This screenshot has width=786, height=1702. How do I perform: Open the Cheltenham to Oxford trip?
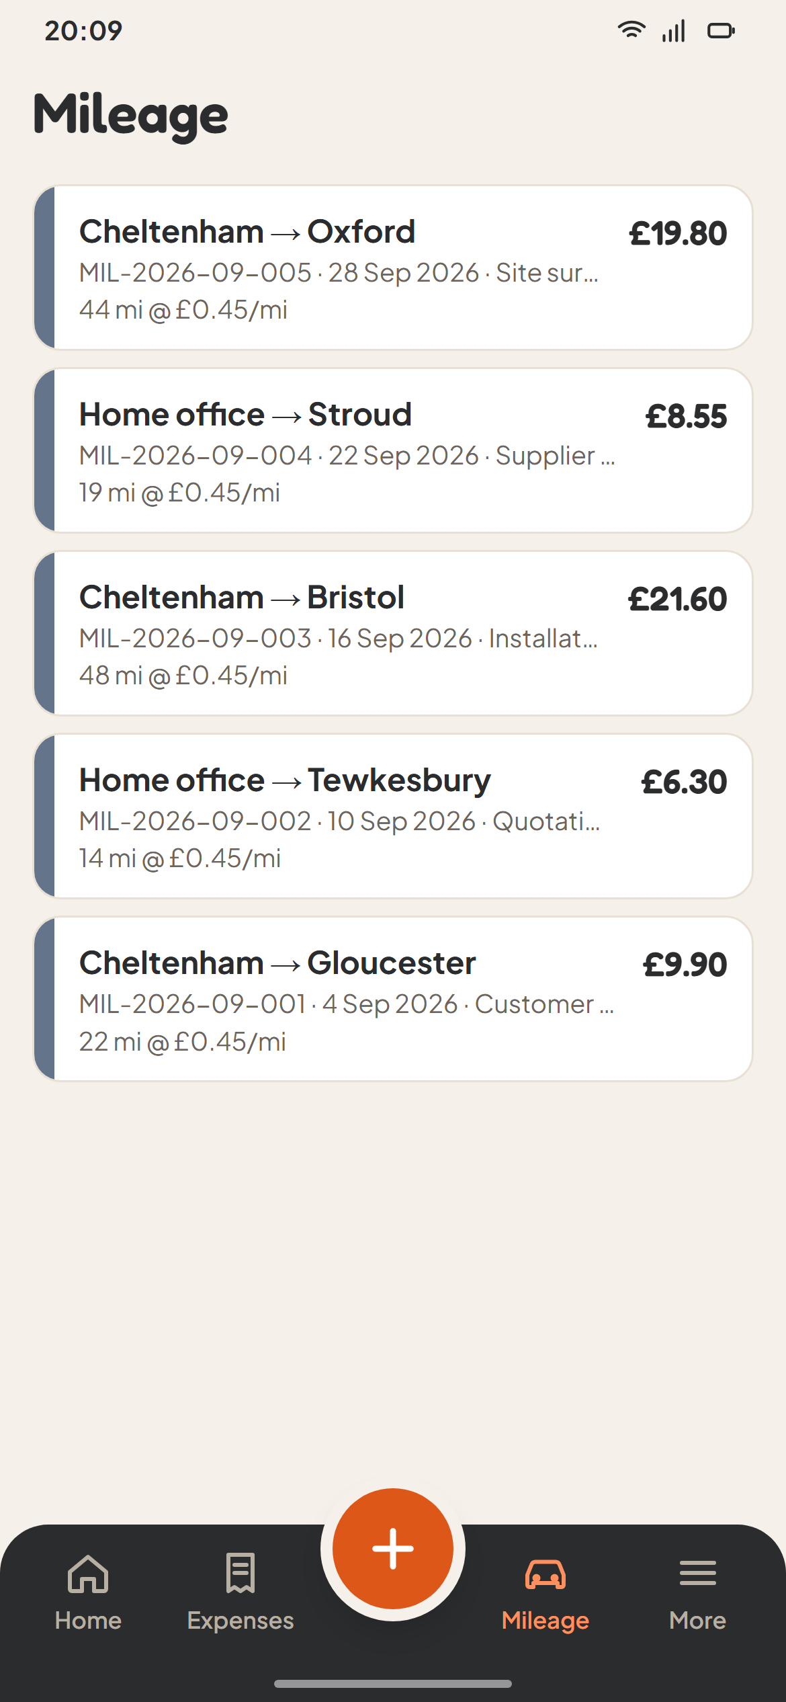pos(393,268)
